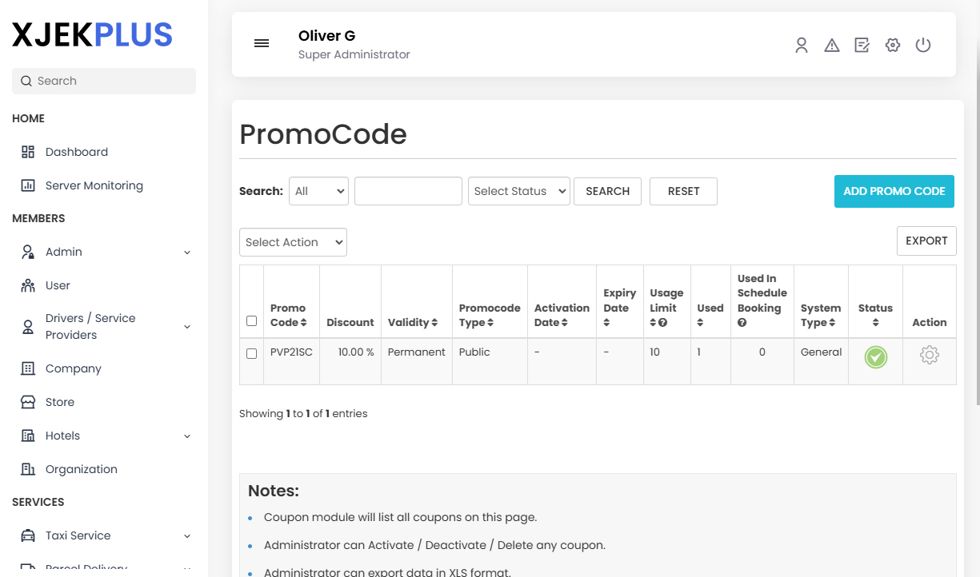
Task: Click the search input field next to All
Action: [x=408, y=191]
